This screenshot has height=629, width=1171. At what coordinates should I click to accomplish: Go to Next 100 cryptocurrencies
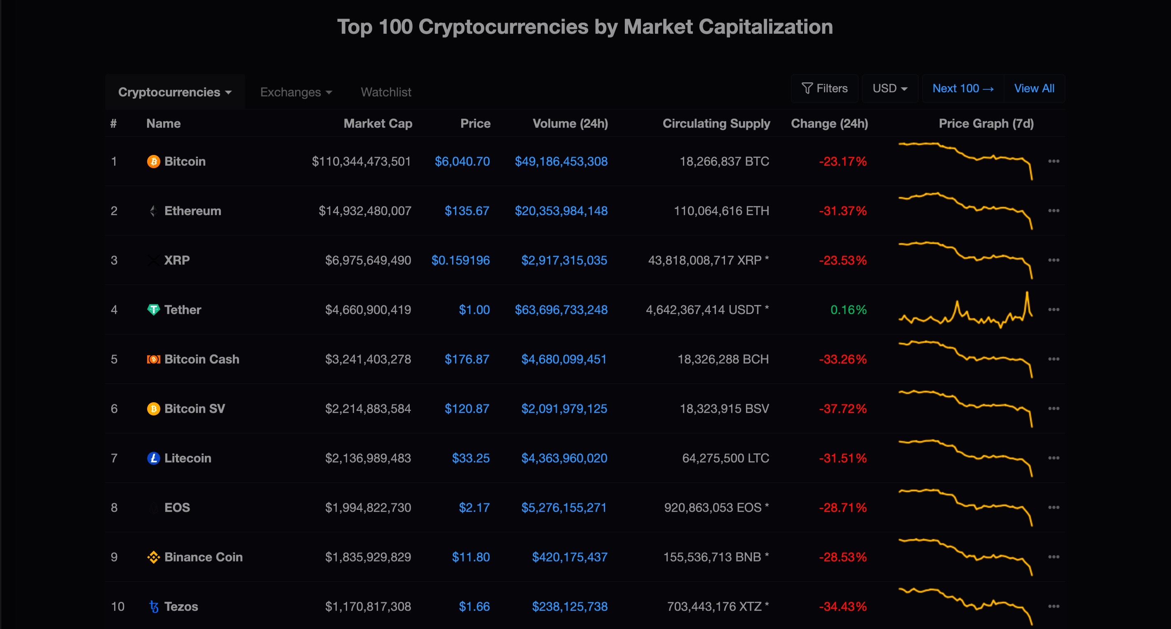963,88
